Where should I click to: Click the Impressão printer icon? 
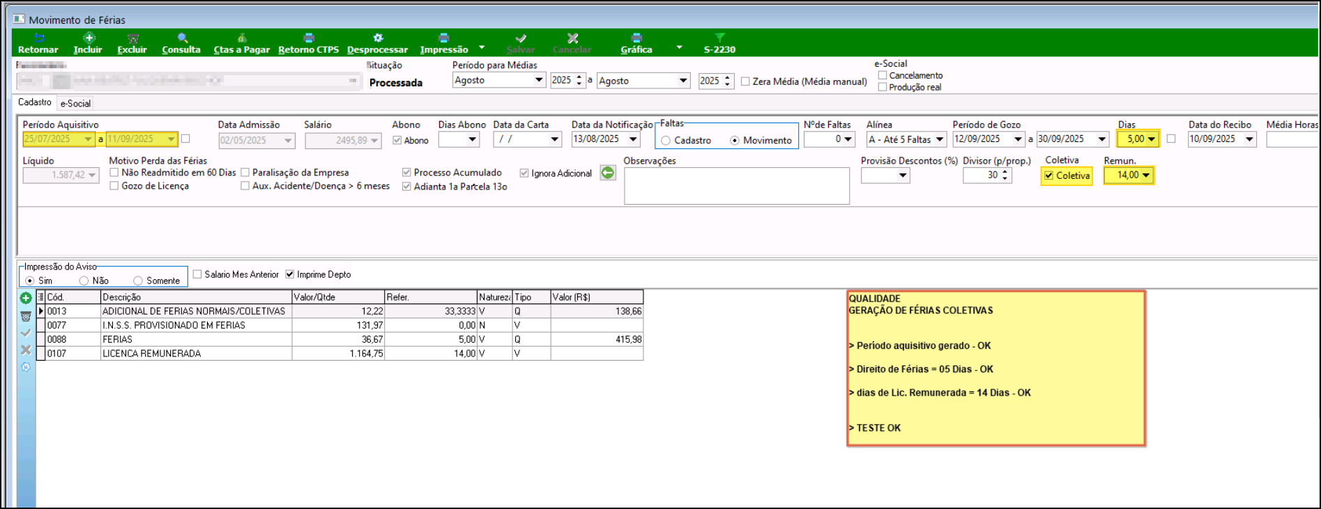pyautogui.click(x=443, y=38)
